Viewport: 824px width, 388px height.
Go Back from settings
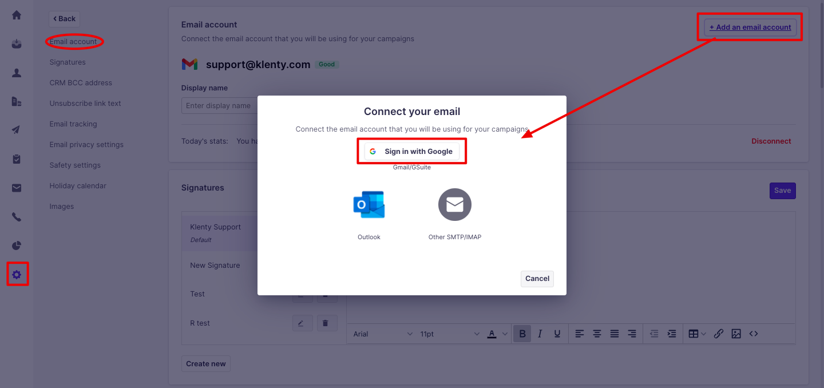tap(64, 19)
